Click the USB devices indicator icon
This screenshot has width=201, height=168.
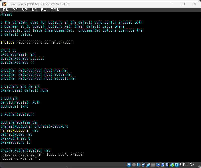point(148,165)
